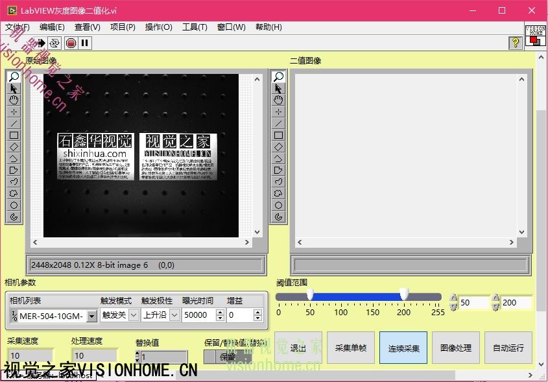Open the context help question mark icon

pos(516,43)
